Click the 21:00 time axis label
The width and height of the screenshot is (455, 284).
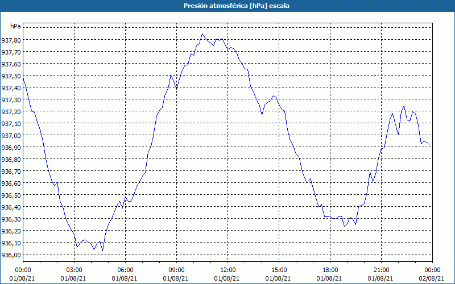[x=381, y=270]
